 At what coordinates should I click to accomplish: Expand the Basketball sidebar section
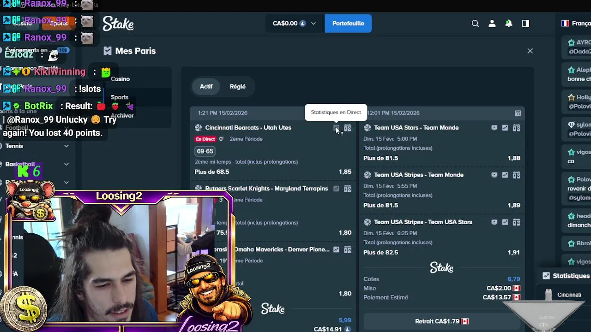(66, 164)
